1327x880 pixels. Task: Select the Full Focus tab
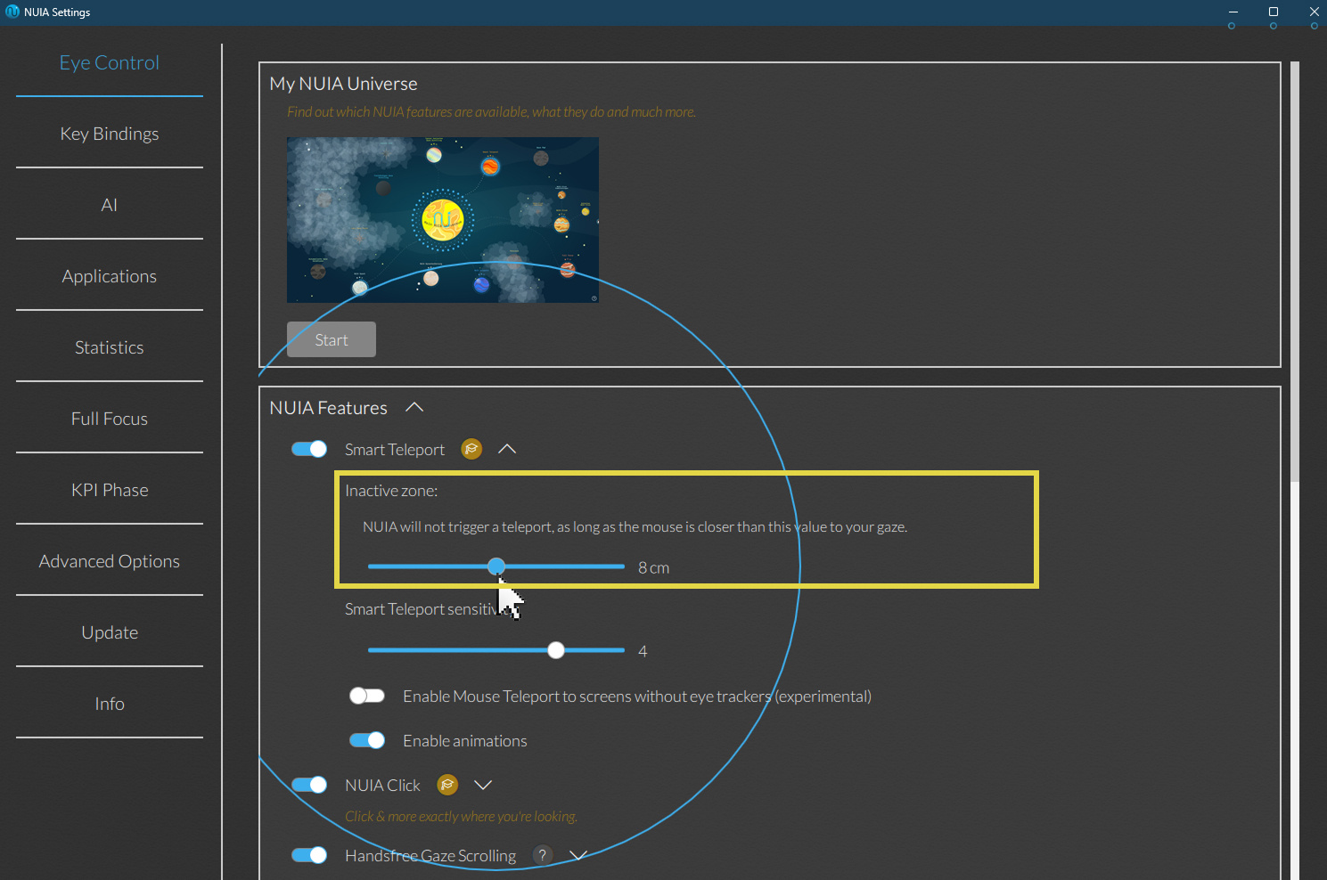110,419
